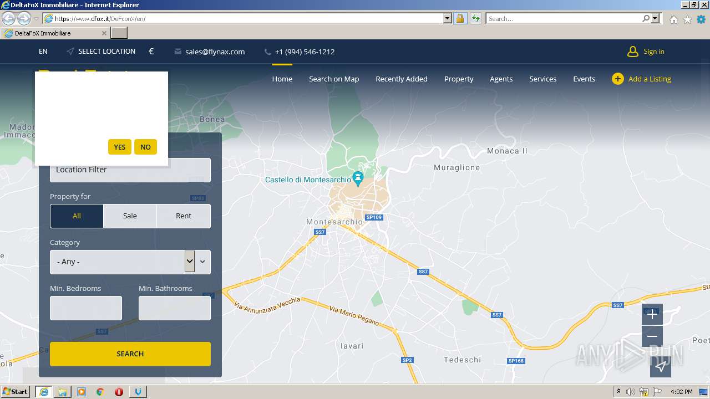Open the Windows Start button
The image size is (710, 399).
pyautogui.click(x=15, y=392)
